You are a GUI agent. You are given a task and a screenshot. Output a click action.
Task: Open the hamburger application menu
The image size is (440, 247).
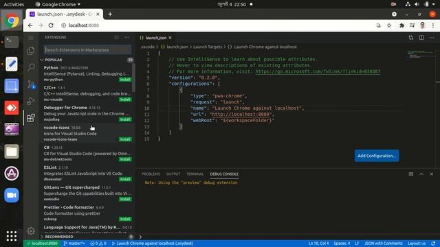pyautogui.click(x=31, y=38)
